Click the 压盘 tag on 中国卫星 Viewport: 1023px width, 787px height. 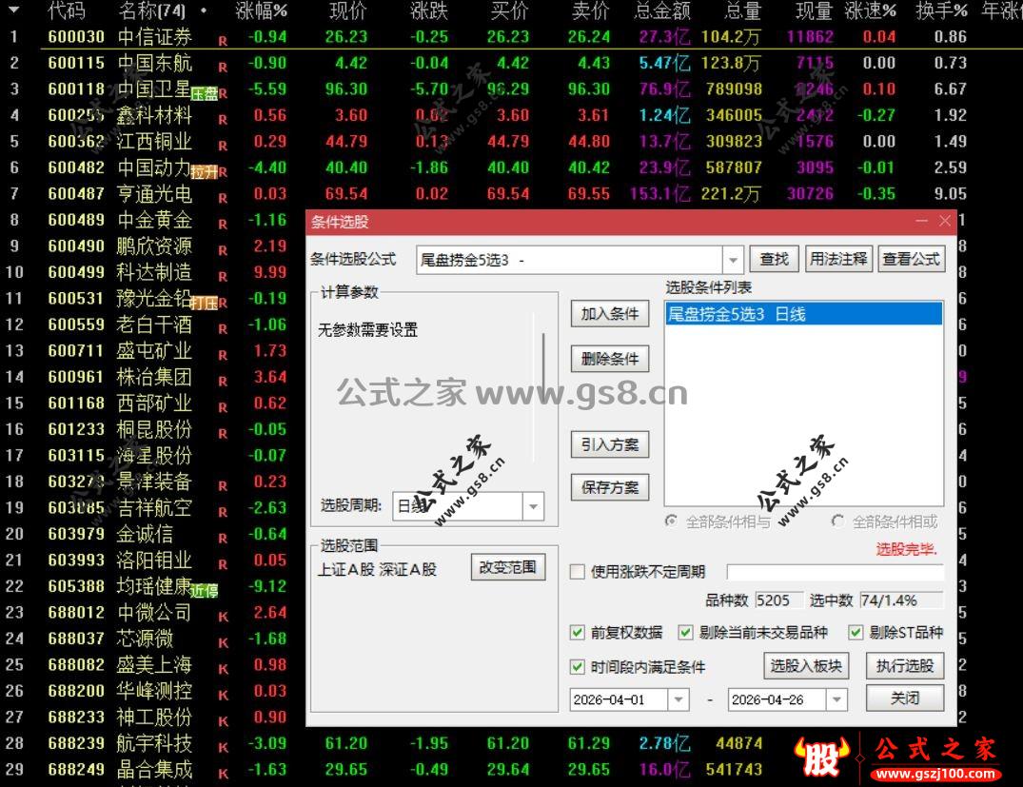[x=205, y=94]
